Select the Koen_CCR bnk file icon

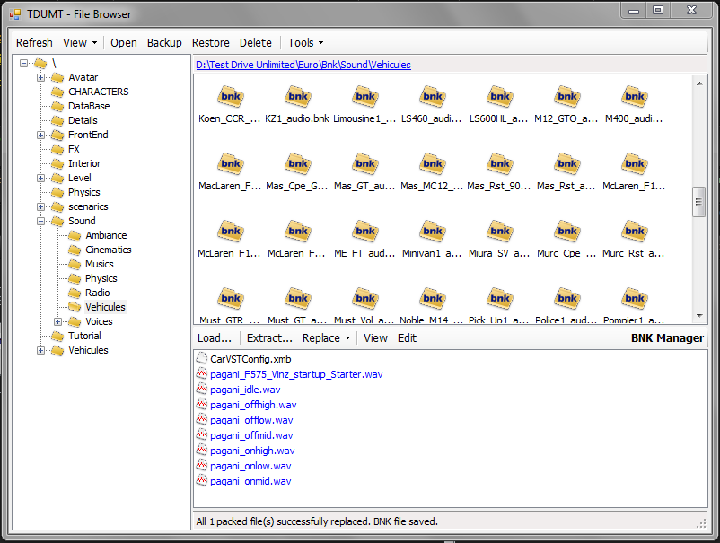click(x=231, y=97)
